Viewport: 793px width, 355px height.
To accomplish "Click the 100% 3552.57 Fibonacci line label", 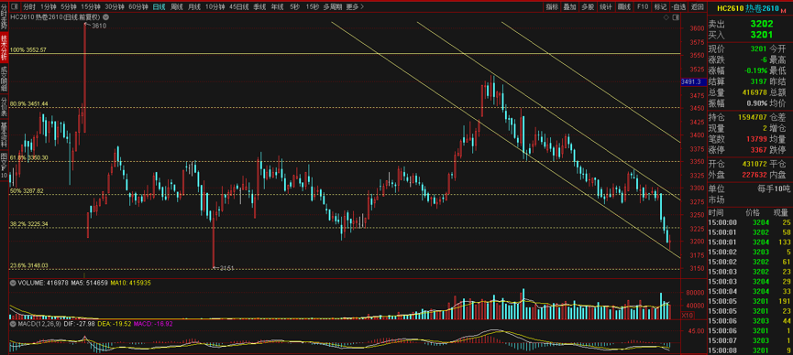I will coord(28,50).
